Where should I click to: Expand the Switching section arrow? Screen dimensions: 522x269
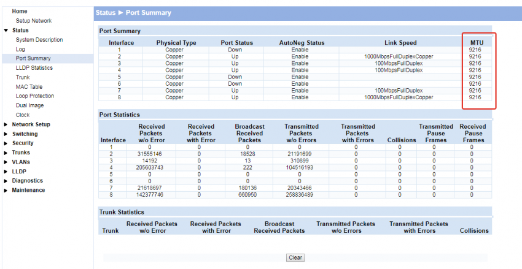6,134
